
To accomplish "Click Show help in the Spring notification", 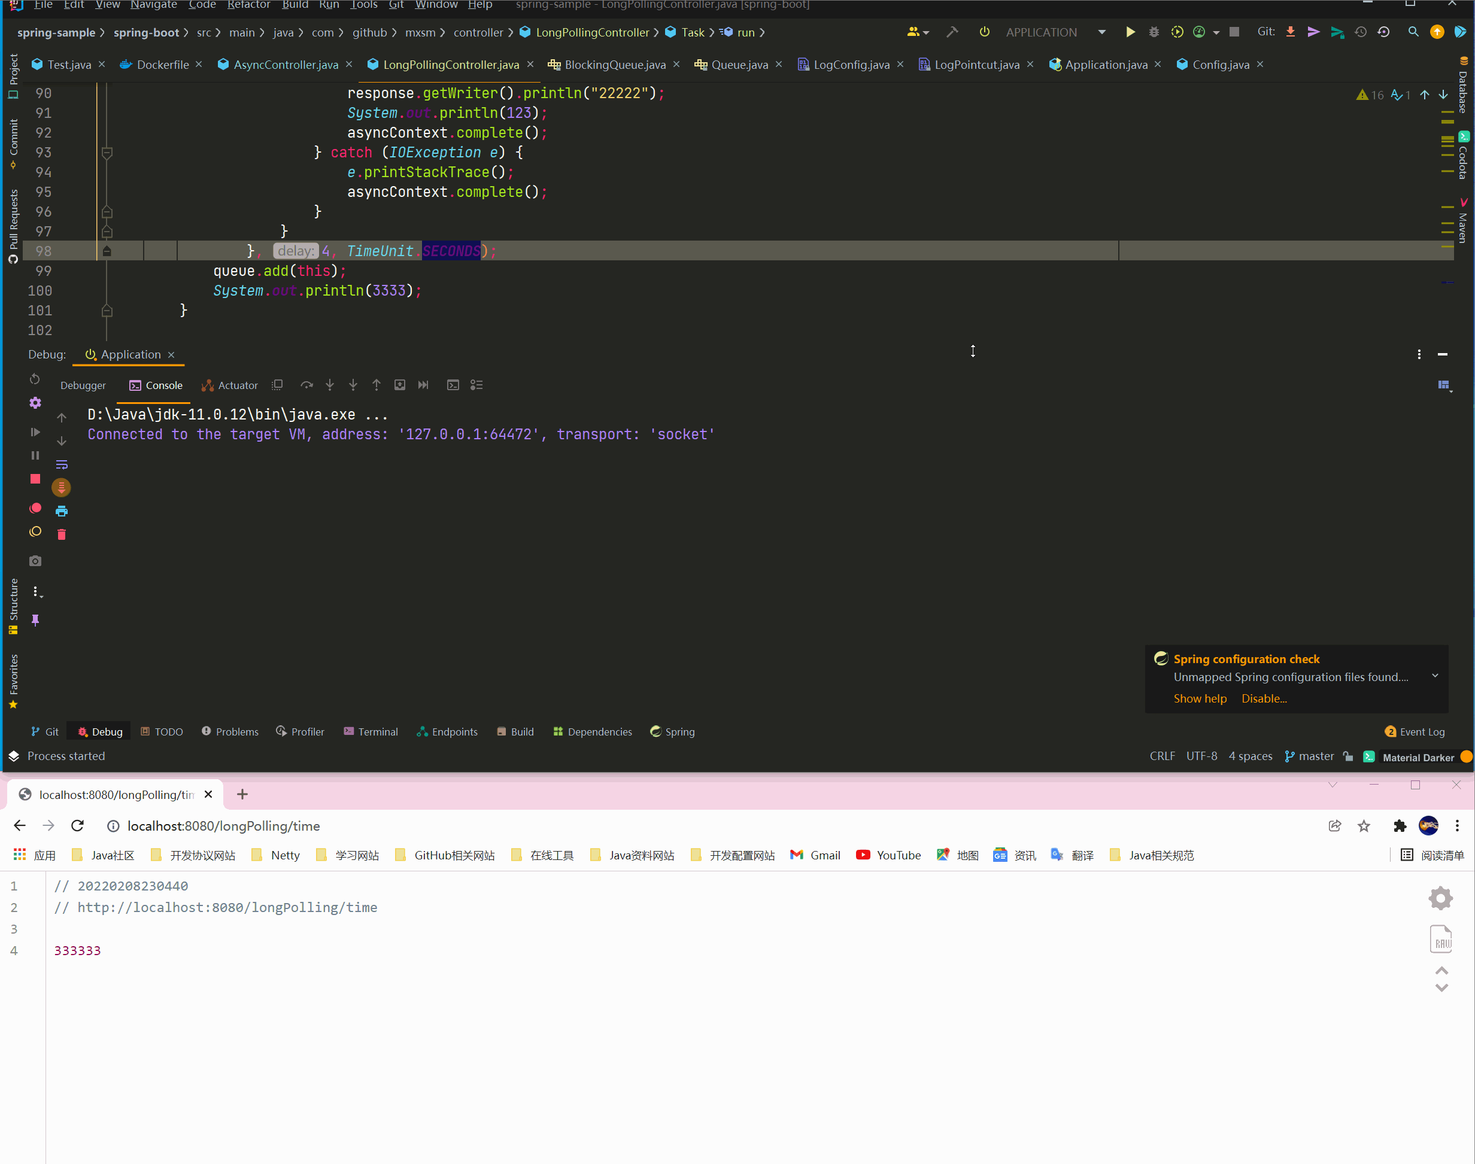I will pyautogui.click(x=1200, y=698).
